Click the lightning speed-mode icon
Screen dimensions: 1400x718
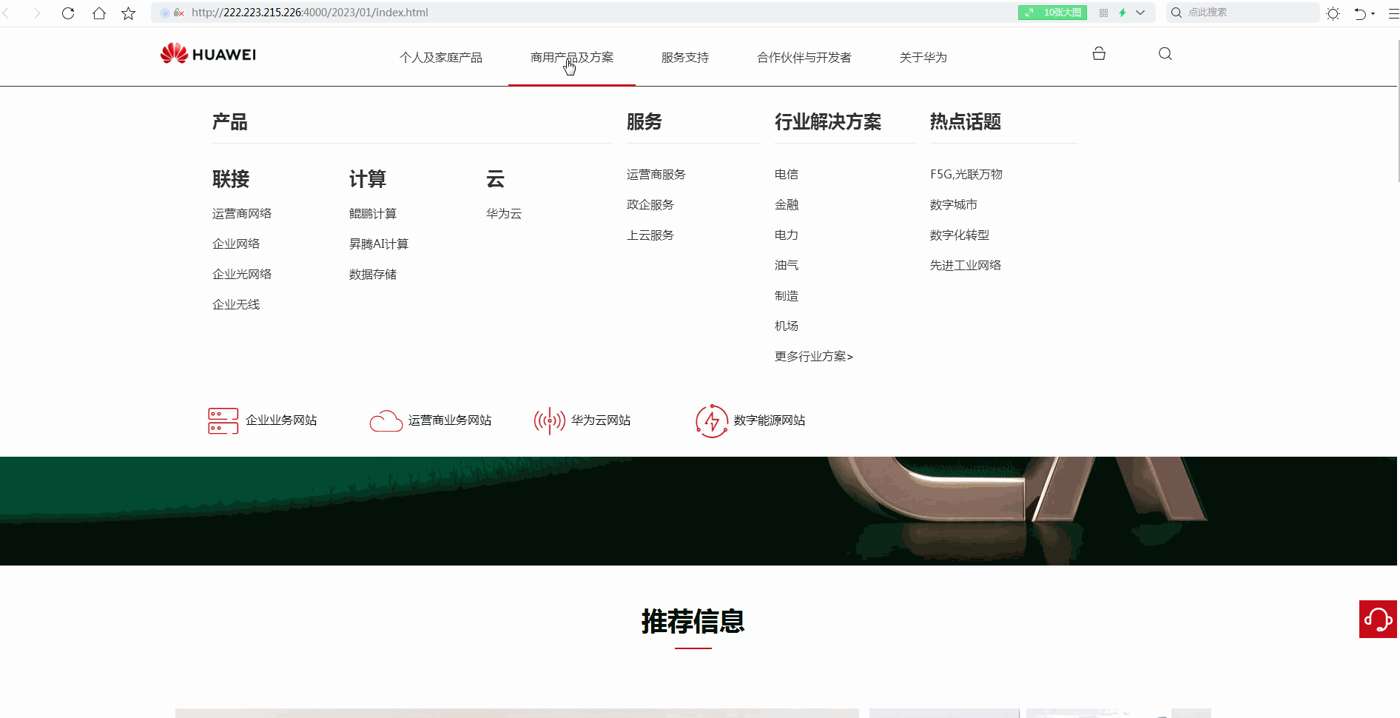click(1123, 13)
